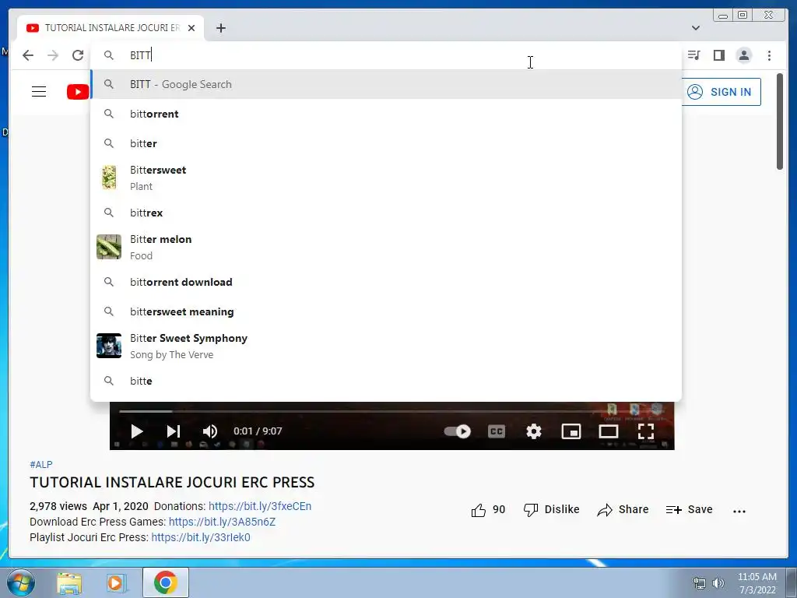Select Bitter Sweet Symphony song suggestion
This screenshot has width=797, height=598.
pyautogui.click(x=386, y=346)
